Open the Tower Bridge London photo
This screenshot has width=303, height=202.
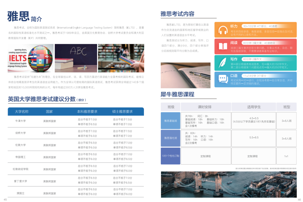228,184
